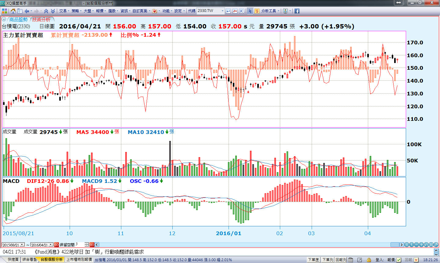Click the Windows-style grid layout icon
Image resolution: width=440 pixels, height=263 pixels.
[5, 11]
